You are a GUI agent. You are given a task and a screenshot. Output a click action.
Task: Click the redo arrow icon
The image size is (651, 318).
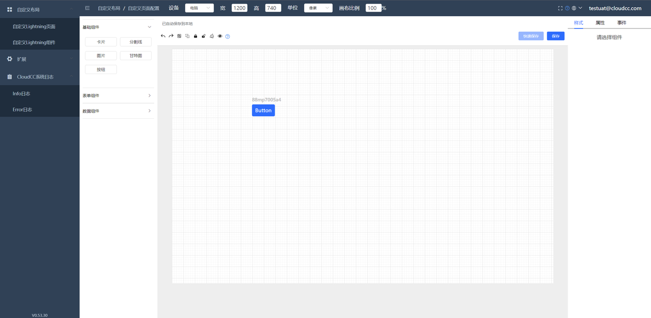(x=171, y=36)
